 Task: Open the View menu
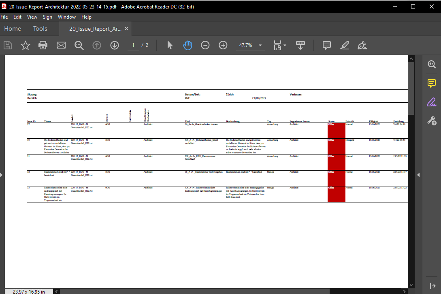click(32, 17)
